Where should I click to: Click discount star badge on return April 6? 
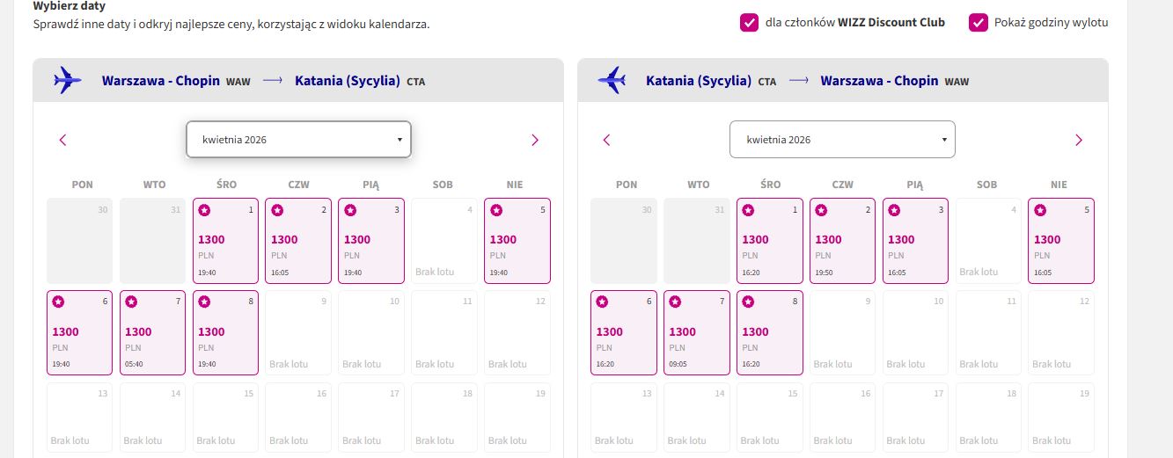click(602, 302)
